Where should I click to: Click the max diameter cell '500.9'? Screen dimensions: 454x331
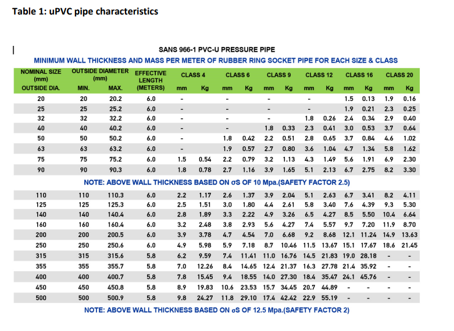[116, 298]
